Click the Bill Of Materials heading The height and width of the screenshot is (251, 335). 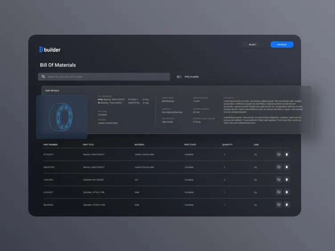pos(58,65)
